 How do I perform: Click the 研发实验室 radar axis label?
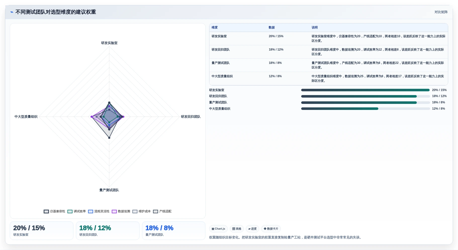tap(109, 43)
